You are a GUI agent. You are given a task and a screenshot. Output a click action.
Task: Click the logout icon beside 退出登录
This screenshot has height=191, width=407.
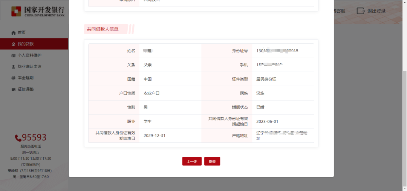pos(361,11)
